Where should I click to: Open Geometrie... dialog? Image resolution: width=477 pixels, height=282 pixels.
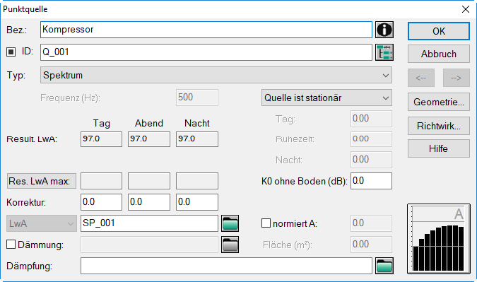(x=439, y=102)
